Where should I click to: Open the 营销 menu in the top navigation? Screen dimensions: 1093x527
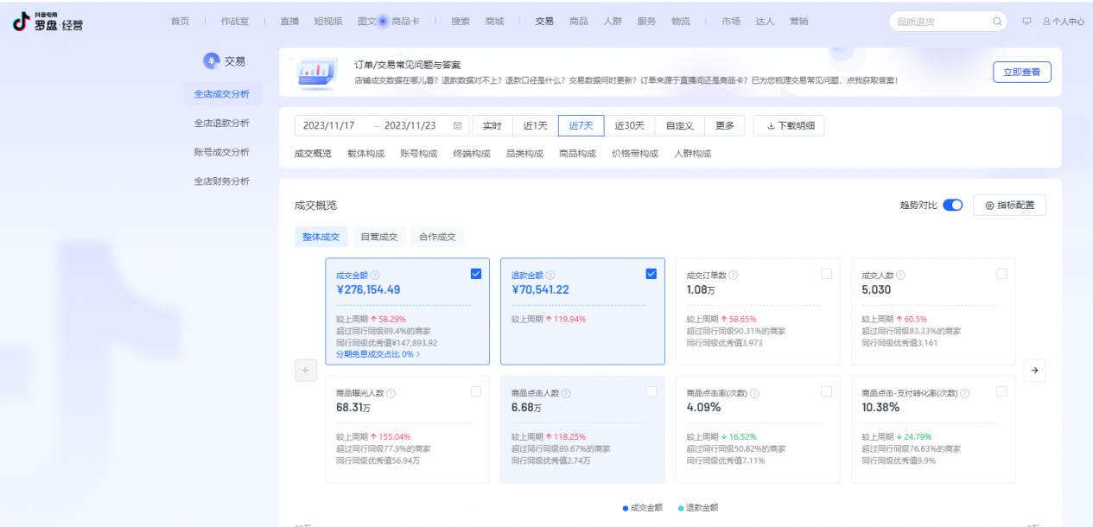(x=799, y=21)
